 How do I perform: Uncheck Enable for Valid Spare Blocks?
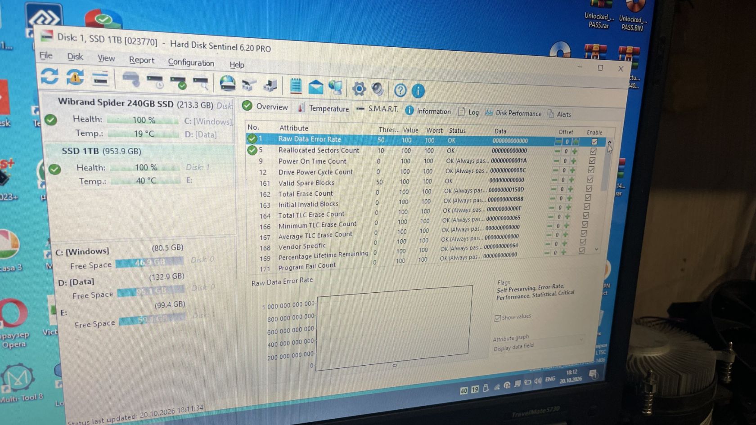pyautogui.click(x=590, y=179)
